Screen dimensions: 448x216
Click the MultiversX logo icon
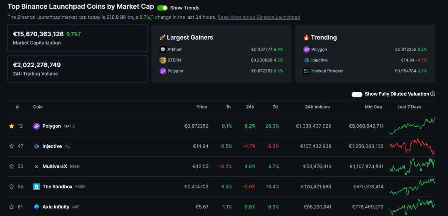(36, 166)
